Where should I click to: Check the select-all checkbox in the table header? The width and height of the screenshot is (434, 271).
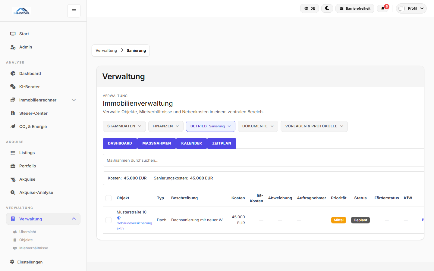pos(108,198)
